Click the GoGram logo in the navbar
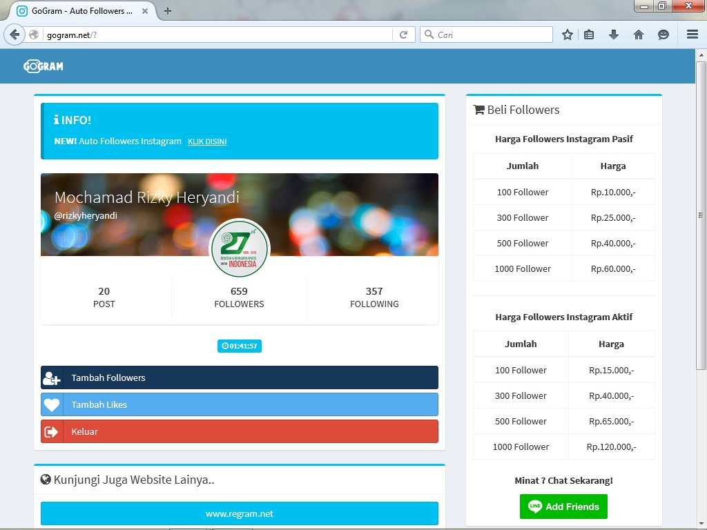 point(43,66)
